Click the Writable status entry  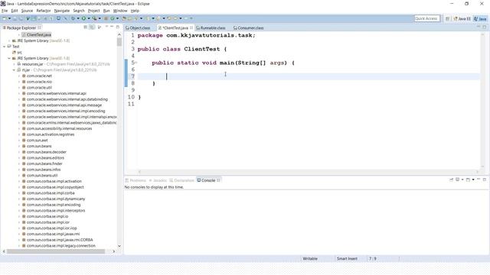click(310, 258)
